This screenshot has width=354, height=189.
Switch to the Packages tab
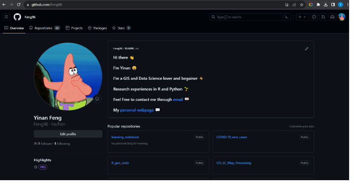click(x=97, y=28)
